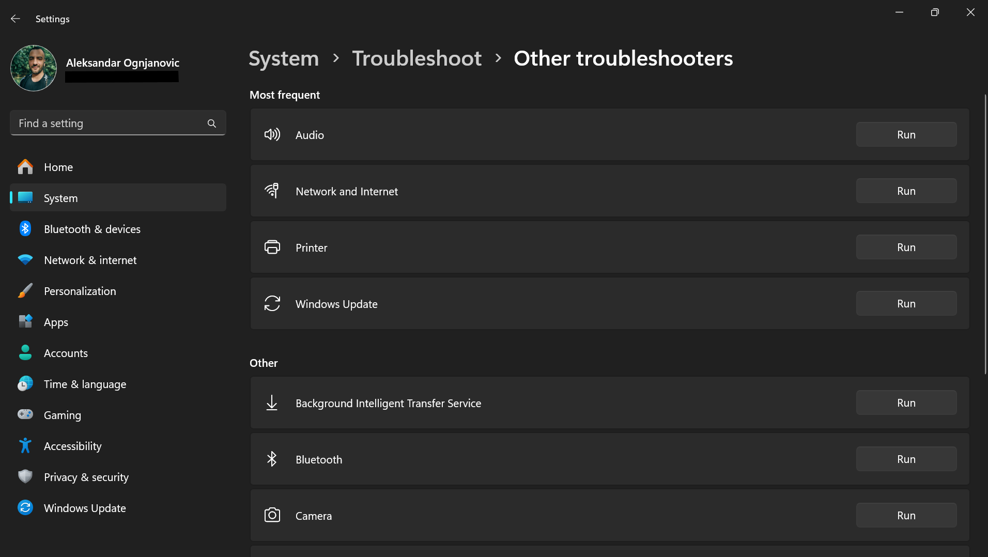Run the Printer troubleshooter
988x557 pixels.
[x=906, y=247]
